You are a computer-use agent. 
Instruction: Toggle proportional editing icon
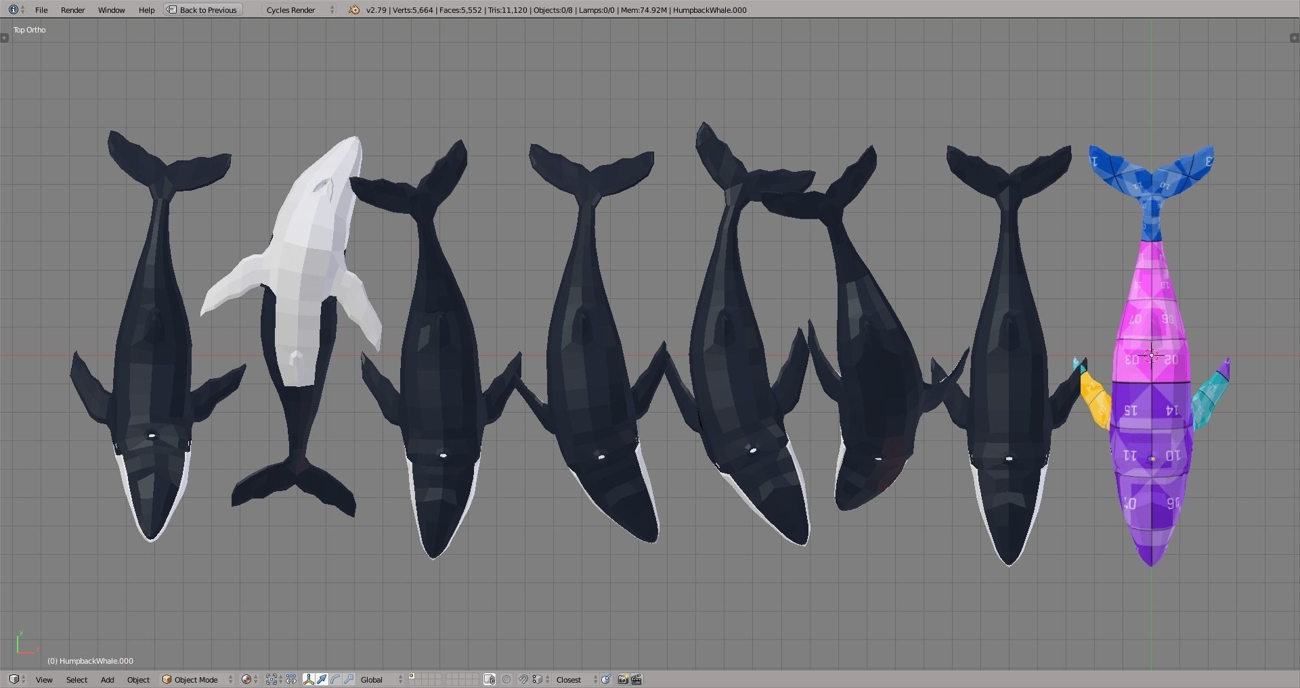506,679
